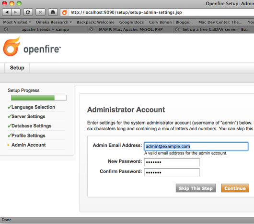Click the 'Setup Progress' label
The image size is (254, 224).
23,90
